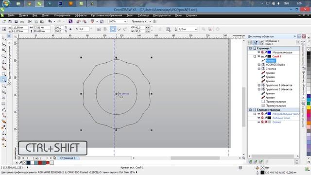
Task: Select the Table tool
Action: coord(3,104)
